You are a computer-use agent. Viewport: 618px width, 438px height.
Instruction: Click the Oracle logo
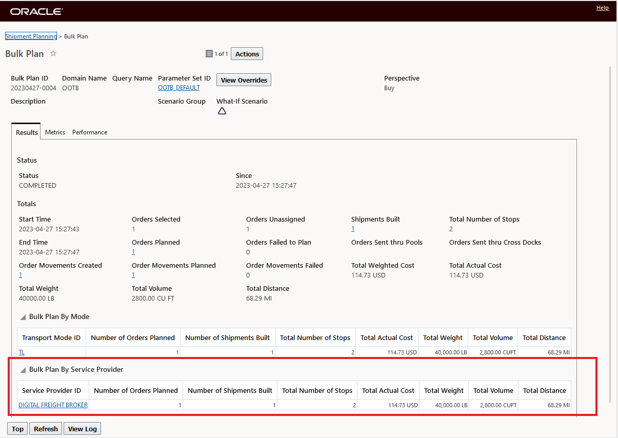(x=36, y=11)
